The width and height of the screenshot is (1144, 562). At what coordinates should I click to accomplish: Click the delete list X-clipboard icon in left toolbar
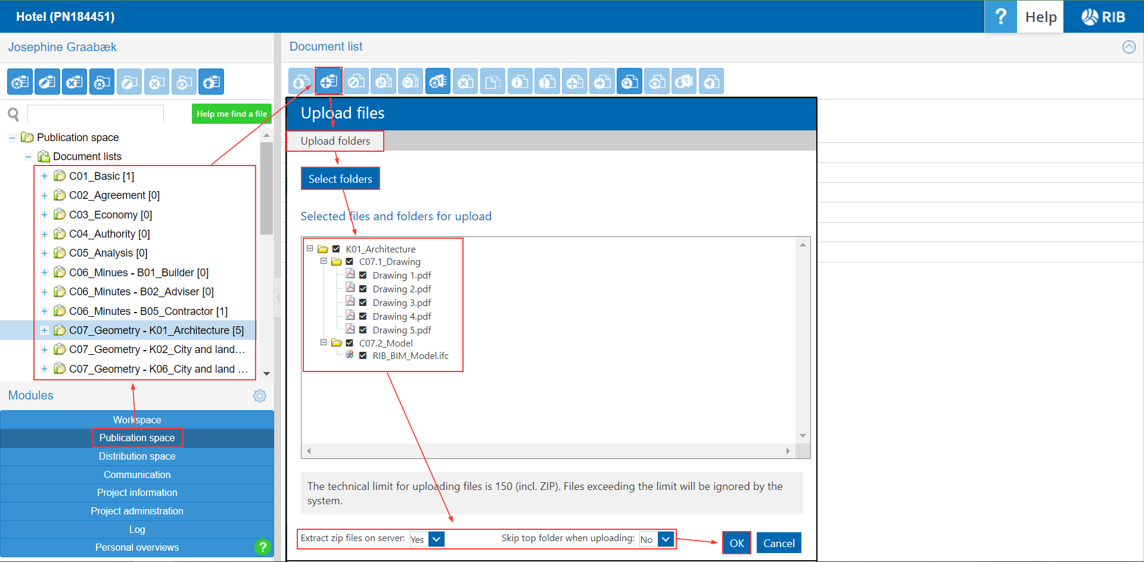74,82
